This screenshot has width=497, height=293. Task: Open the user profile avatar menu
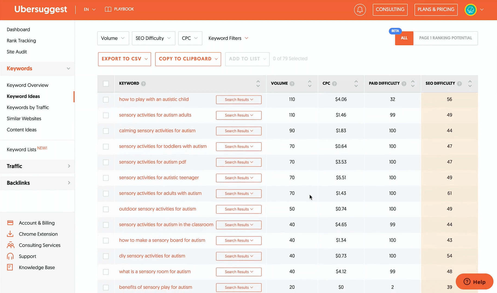470,10
